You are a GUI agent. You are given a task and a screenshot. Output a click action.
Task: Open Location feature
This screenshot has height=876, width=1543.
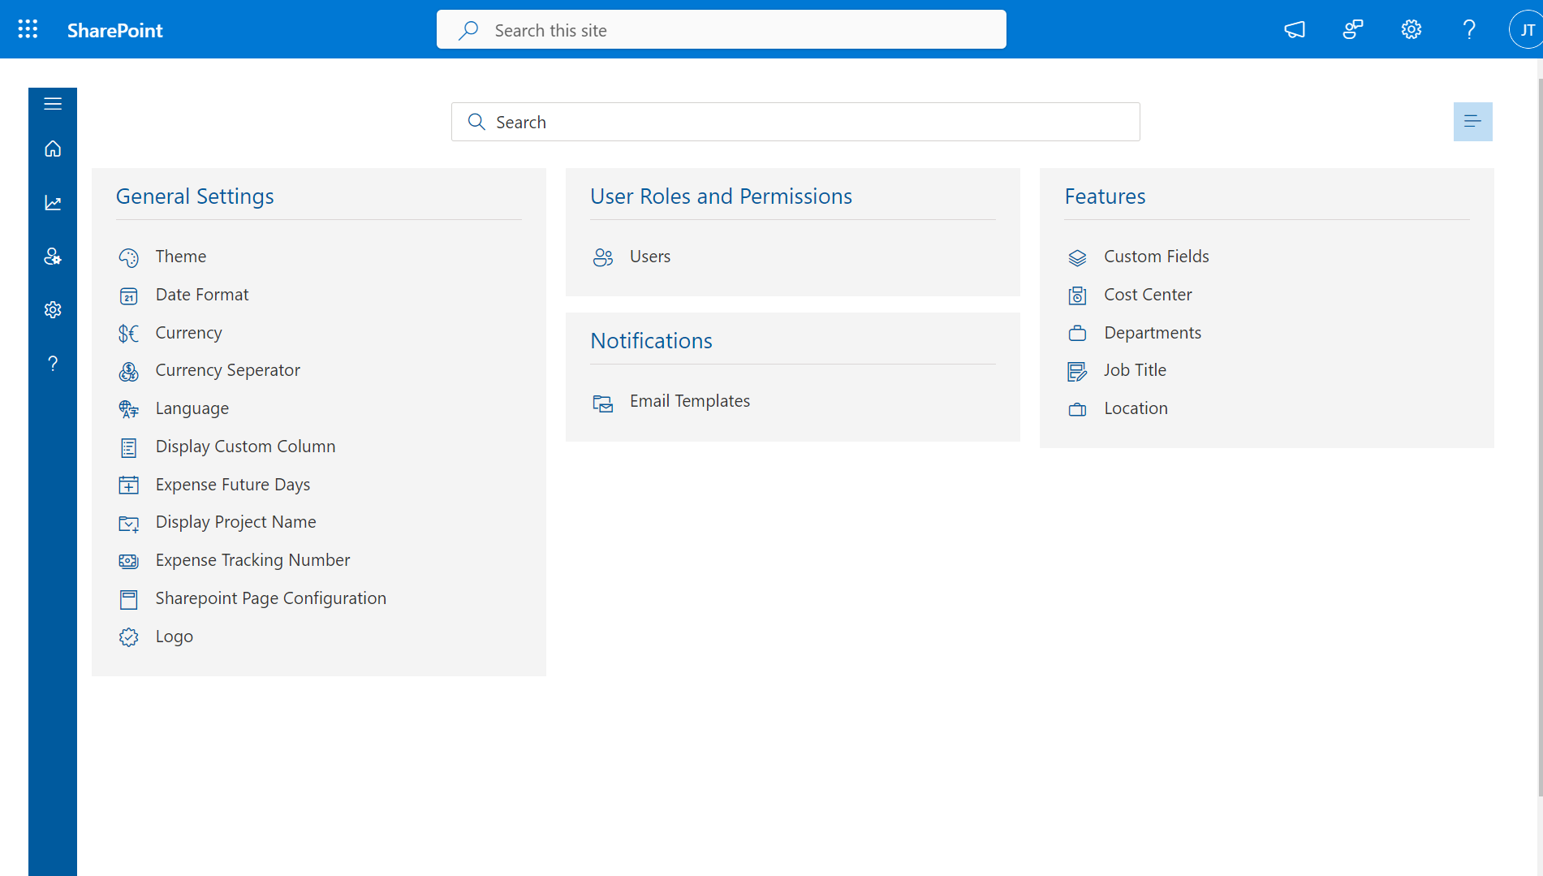pyautogui.click(x=1136, y=408)
